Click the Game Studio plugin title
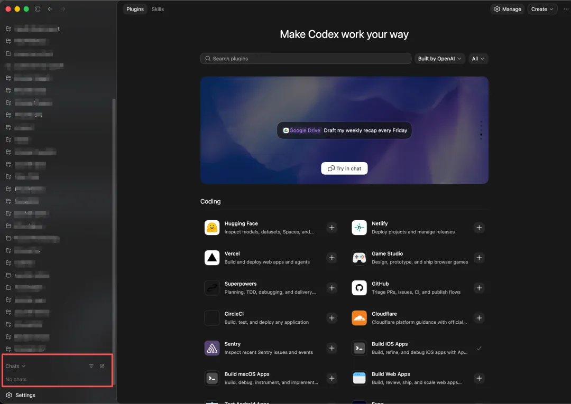 (x=387, y=253)
